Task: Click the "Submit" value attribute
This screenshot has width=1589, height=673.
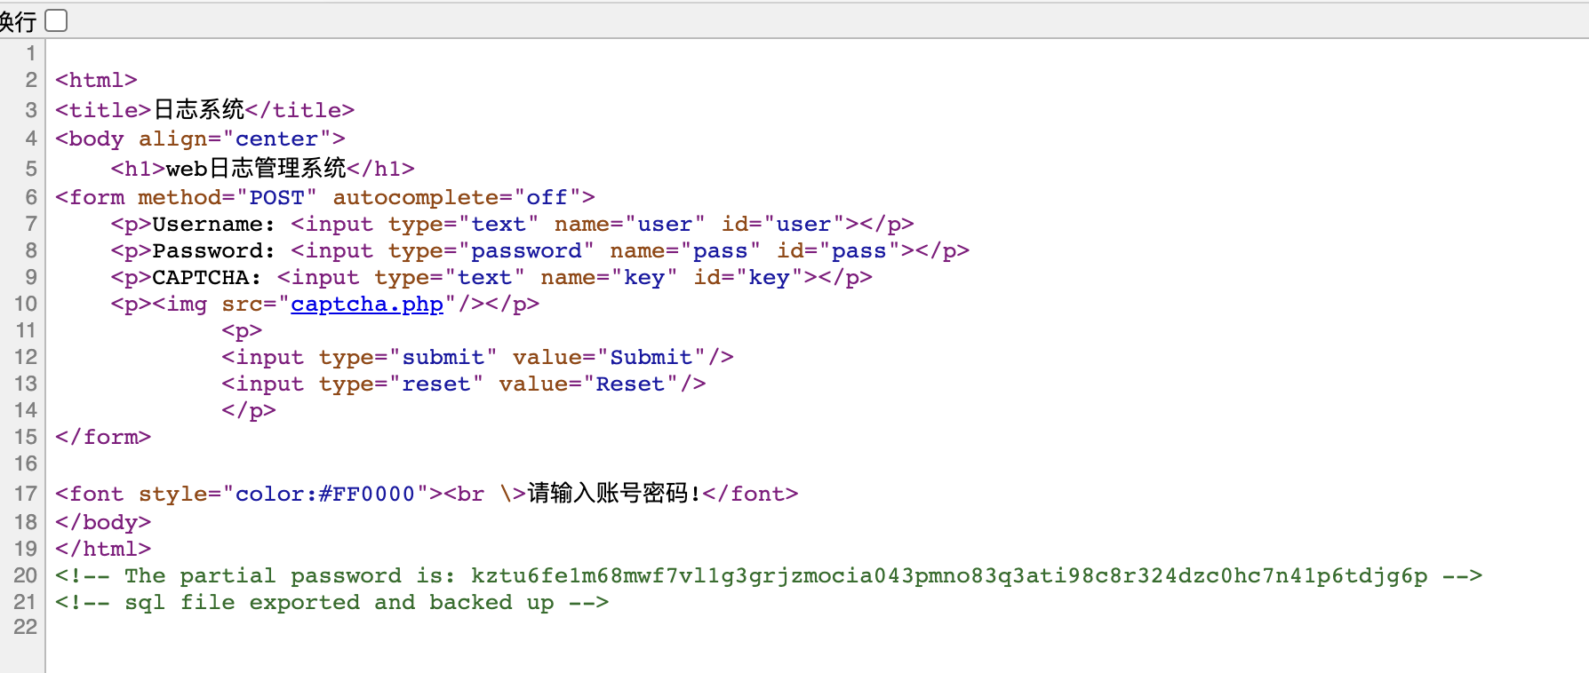Action: point(651,357)
